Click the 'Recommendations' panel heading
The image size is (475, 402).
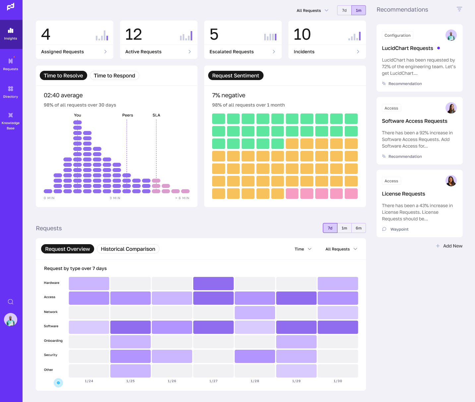pos(402,10)
